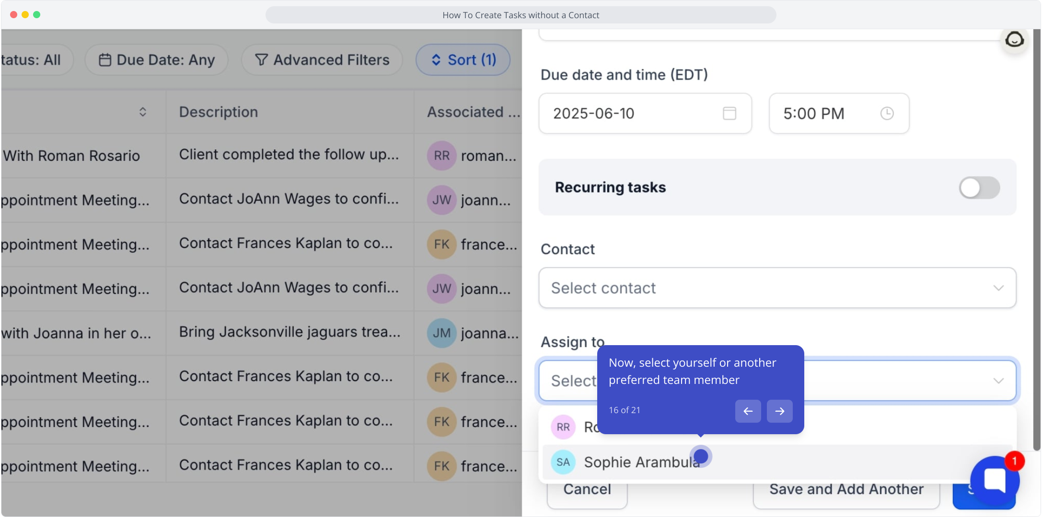
Task: Click the JM avatar next to joanna
Action: 441,333
